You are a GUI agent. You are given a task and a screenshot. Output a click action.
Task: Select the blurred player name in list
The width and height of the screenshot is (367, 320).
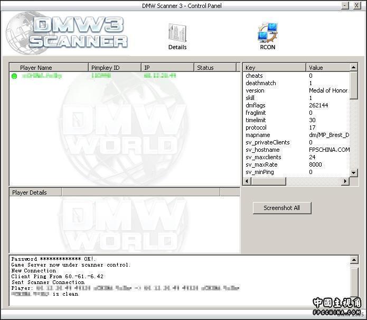click(42, 76)
